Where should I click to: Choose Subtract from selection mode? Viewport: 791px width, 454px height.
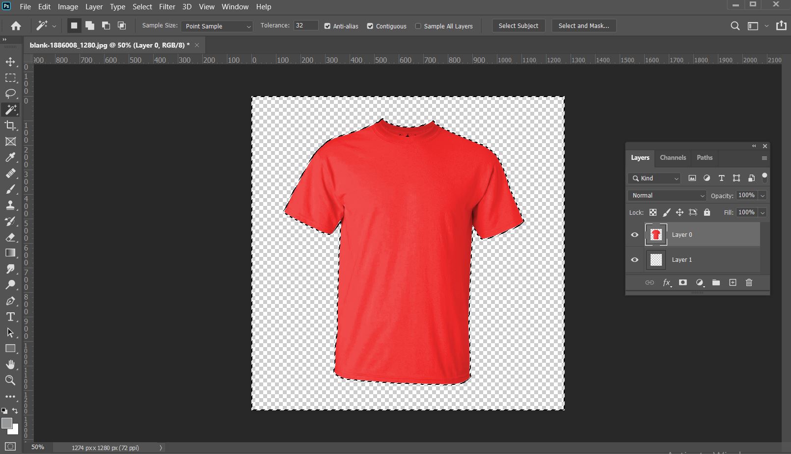106,25
